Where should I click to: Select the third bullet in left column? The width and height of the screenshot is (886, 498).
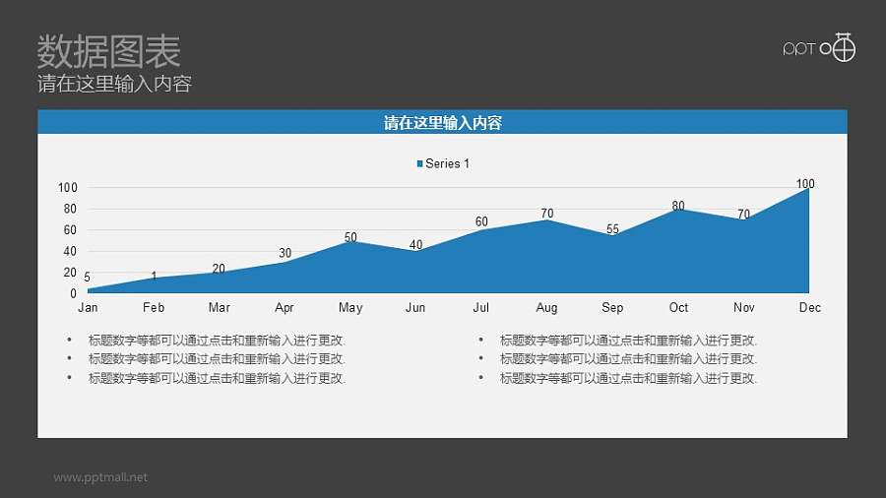click(217, 378)
